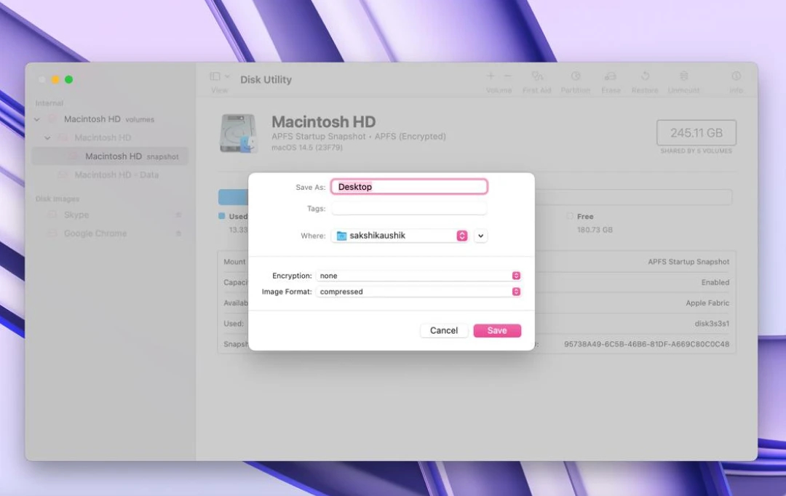Click the Info toolbar icon
Image resolution: width=786 pixels, height=496 pixels.
736,76
